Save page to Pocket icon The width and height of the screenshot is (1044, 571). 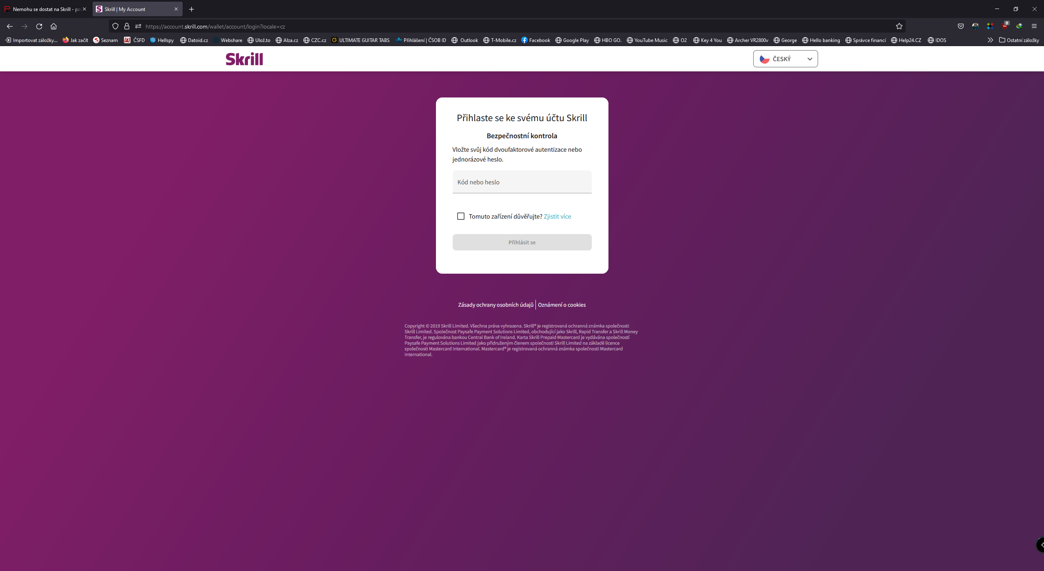point(961,27)
